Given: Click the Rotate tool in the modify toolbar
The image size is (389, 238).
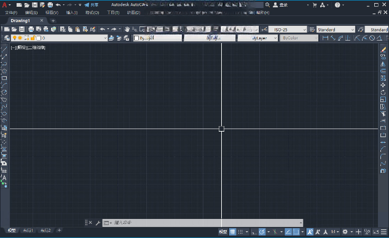Looking at the screenshot, I should coord(383,92).
